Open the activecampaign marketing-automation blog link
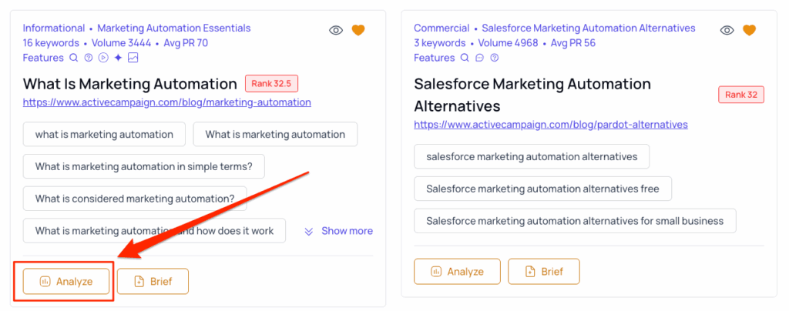Screen dimensions: 789x311 click(x=167, y=102)
